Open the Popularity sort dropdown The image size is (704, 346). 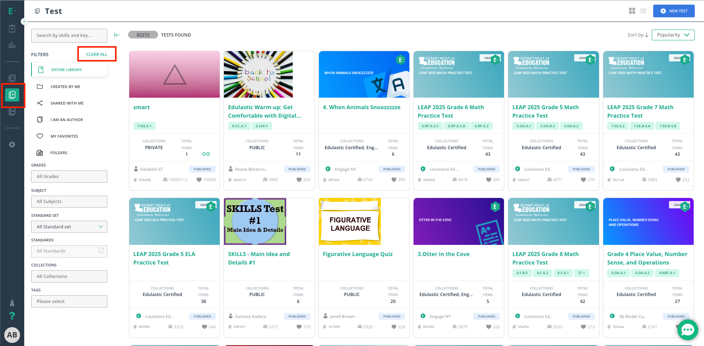tap(673, 35)
